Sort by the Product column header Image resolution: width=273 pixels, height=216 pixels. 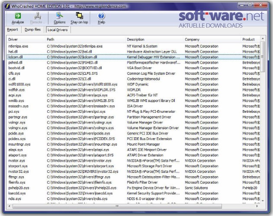251,39
